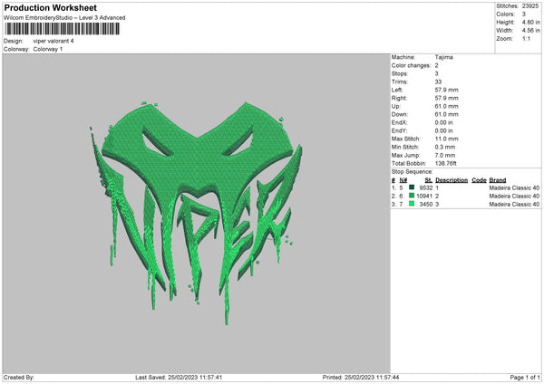Click the Stitches value 23925
544x384 pixels.
tap(530, 6)
